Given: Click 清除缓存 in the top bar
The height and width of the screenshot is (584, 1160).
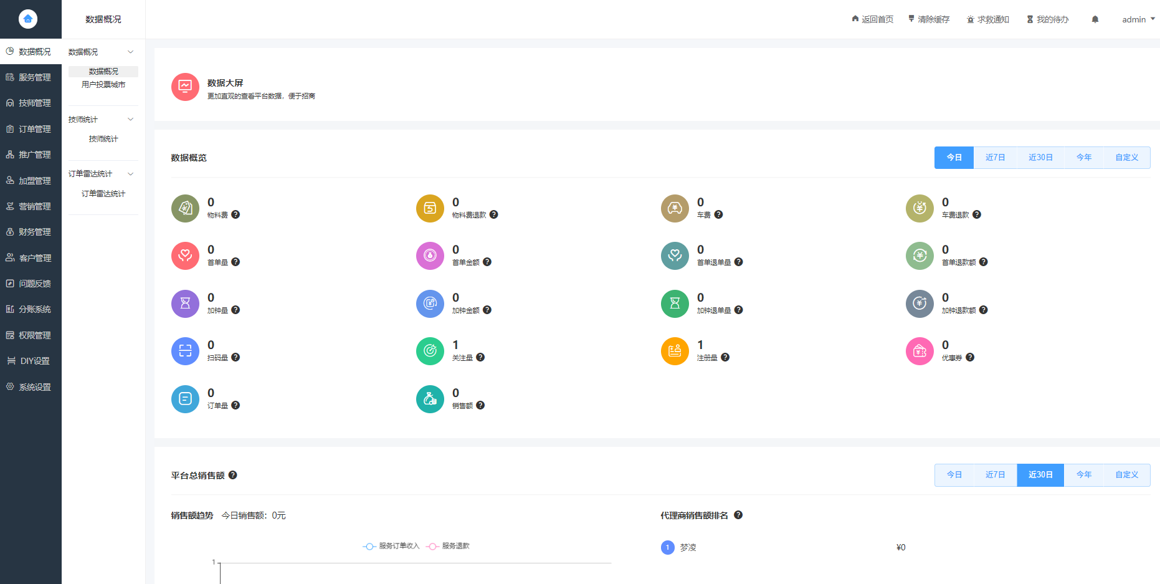Looking at the screenshot, I should 929,19.
